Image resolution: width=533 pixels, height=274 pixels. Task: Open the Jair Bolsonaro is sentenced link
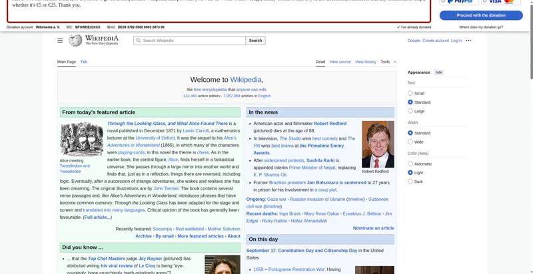pyautogui.click(x=336, y=183)
